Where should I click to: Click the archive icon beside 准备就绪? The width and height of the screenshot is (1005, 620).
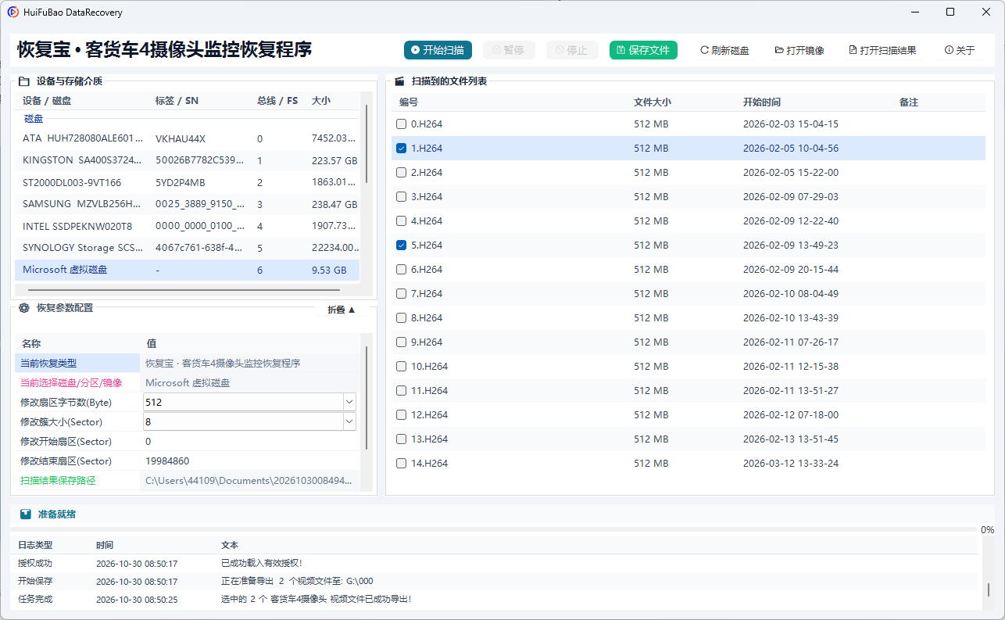click(x=26, y=514)
